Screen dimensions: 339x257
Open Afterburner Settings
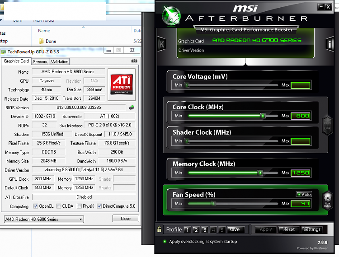tap(312, 229)
